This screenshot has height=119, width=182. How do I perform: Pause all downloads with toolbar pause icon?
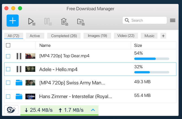click(48, 22)
